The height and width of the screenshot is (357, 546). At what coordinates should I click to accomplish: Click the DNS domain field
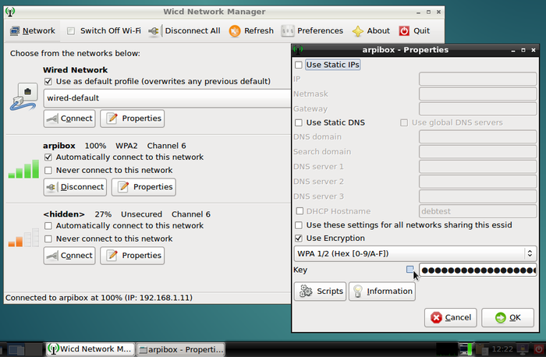click(477, 136)
